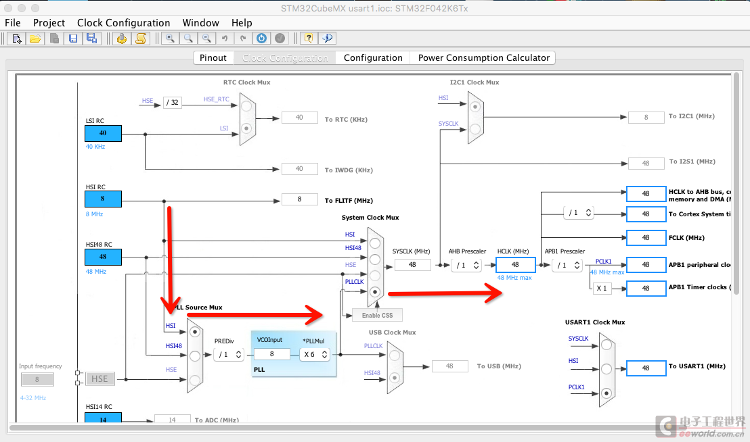The width and height of the screenshot is (750, 442).
Task: Open the Power Consumption Calculator tab
Action: point(483,57)
